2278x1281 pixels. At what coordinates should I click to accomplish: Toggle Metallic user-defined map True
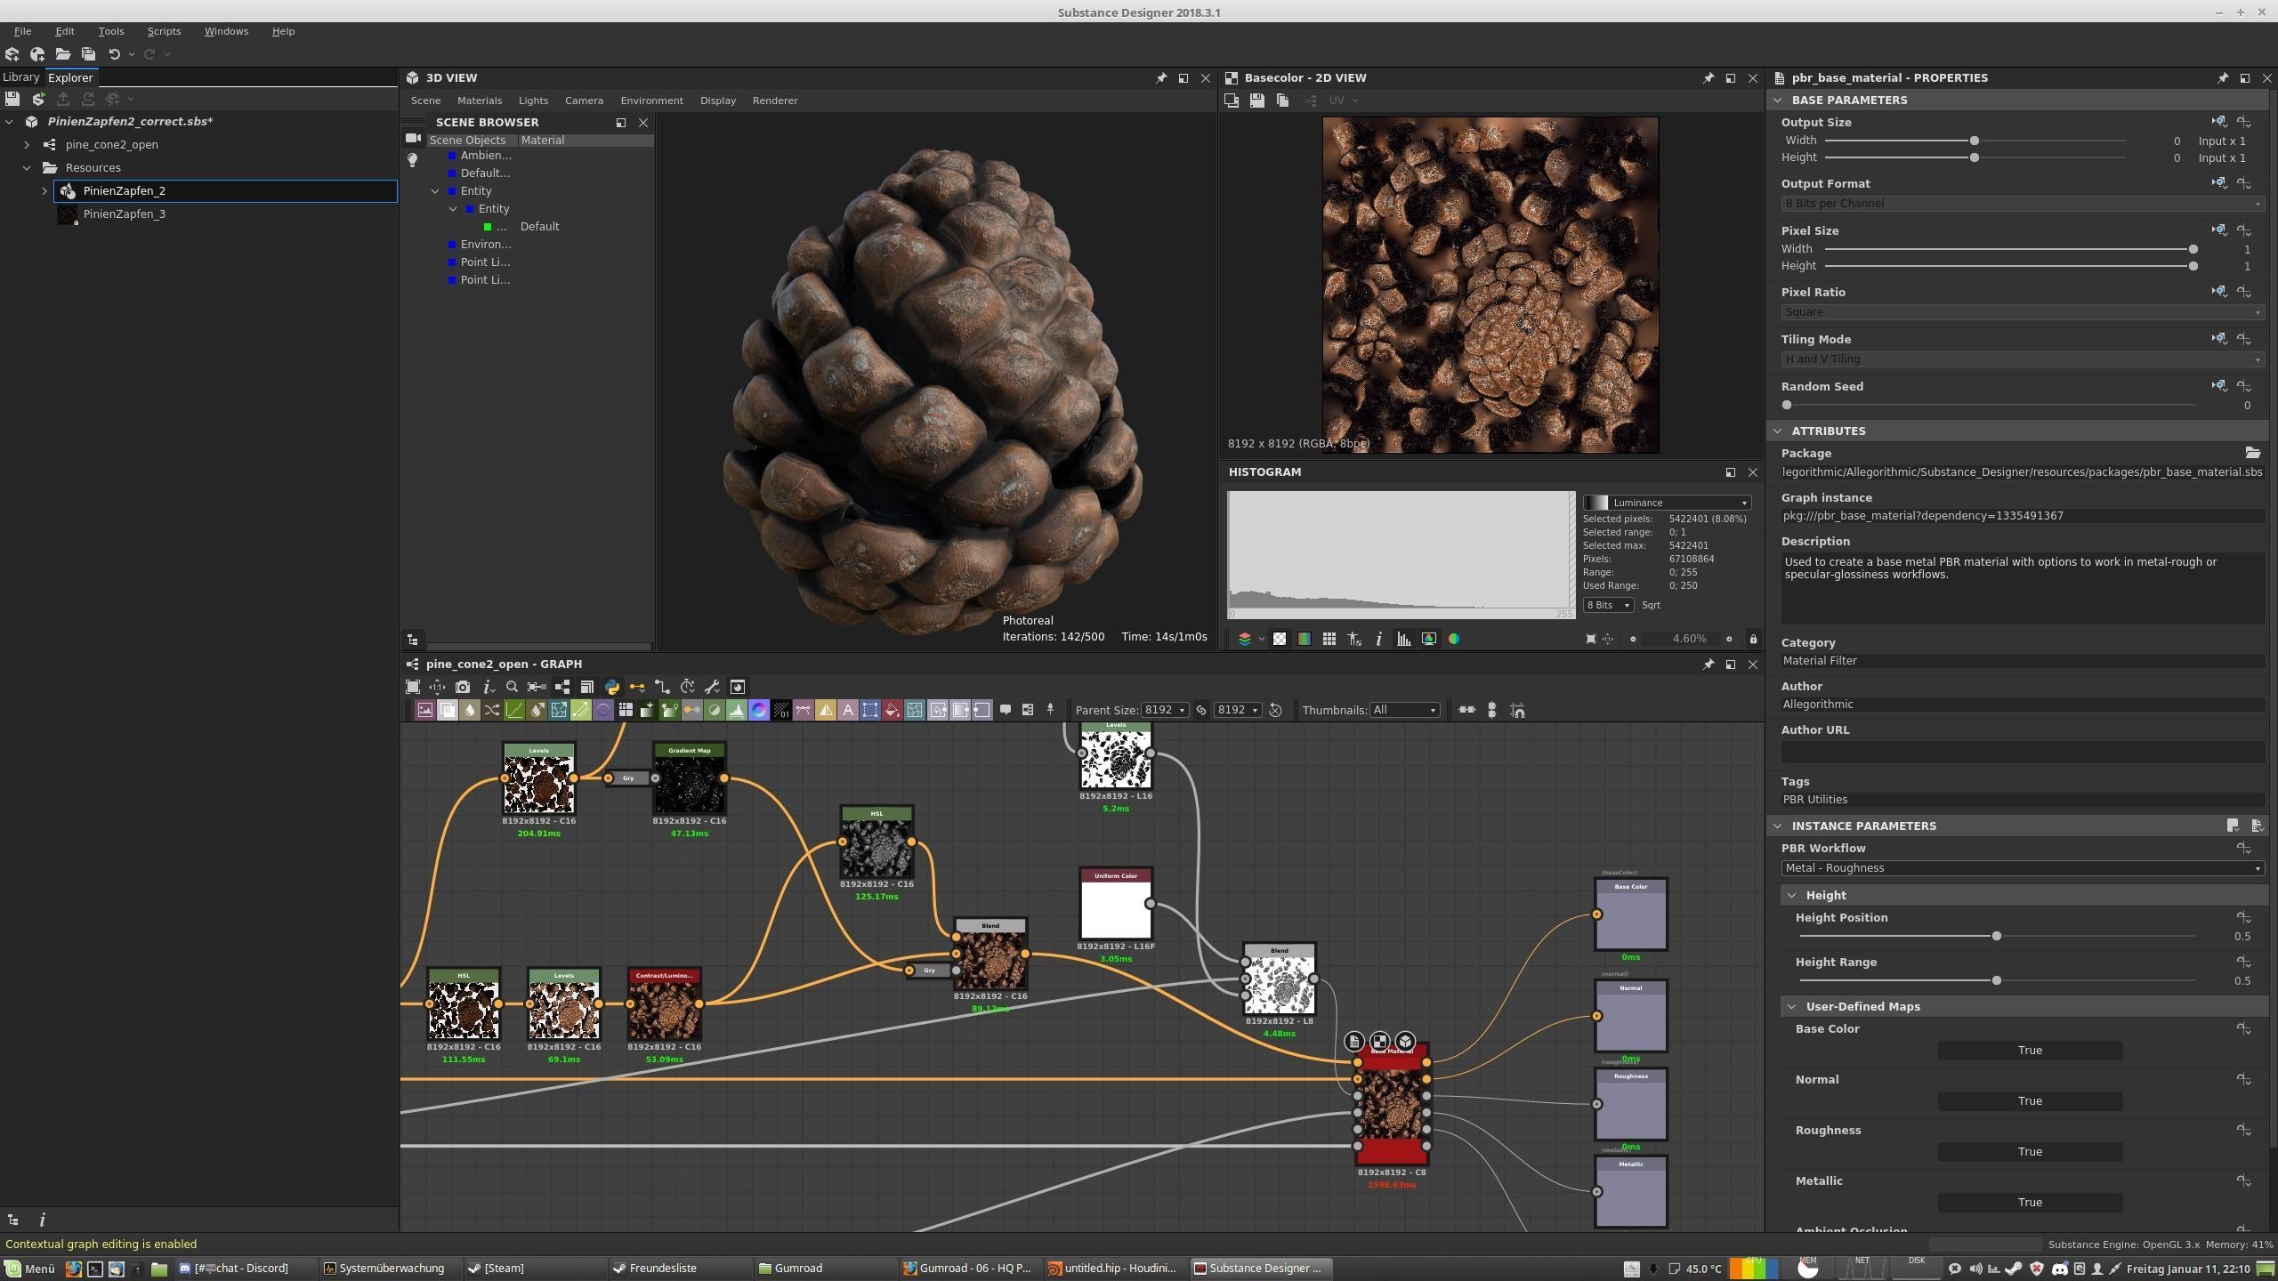click(x=2029, y=1203)
